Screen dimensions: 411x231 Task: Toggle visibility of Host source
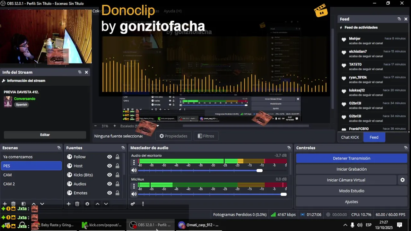pos(109,166)
